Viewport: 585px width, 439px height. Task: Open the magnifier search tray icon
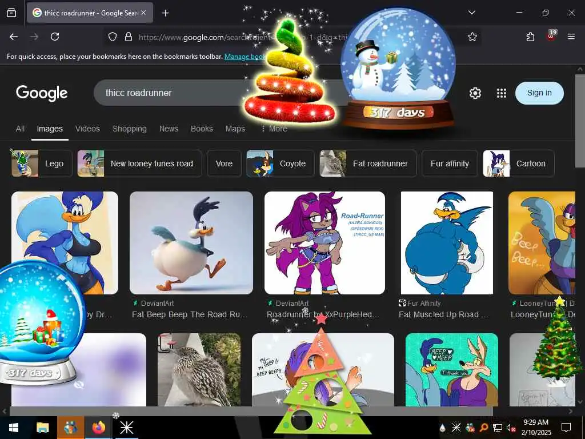pyautogui.click(x=484, y=428)
